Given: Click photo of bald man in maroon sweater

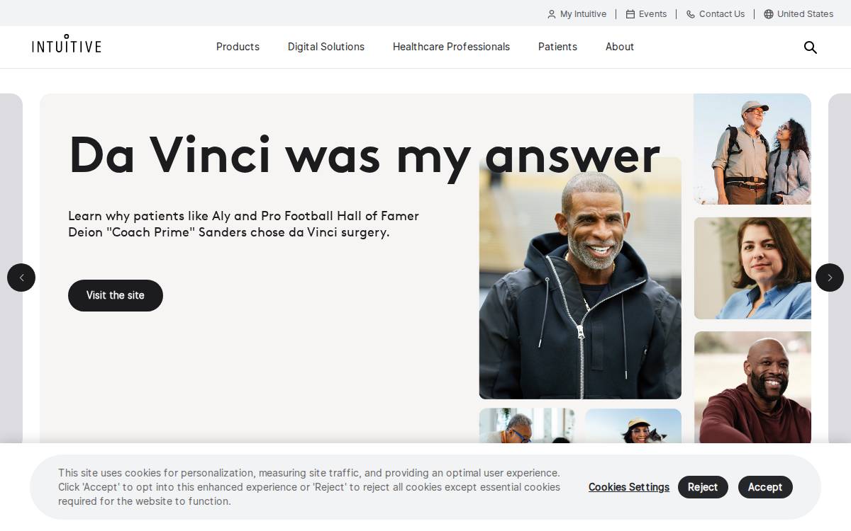Looking at the screenshot, I should pos(752,387).
